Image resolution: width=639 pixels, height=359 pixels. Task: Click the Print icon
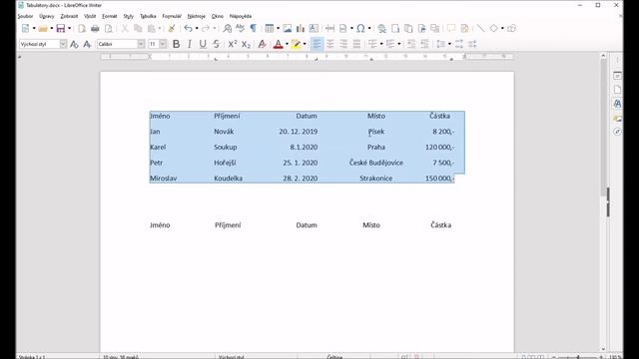click(x=95, y=28)
